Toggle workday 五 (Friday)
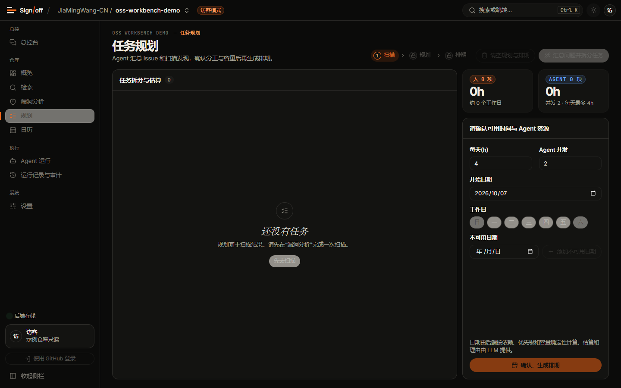The image size is (621, 388). [563, 222]
